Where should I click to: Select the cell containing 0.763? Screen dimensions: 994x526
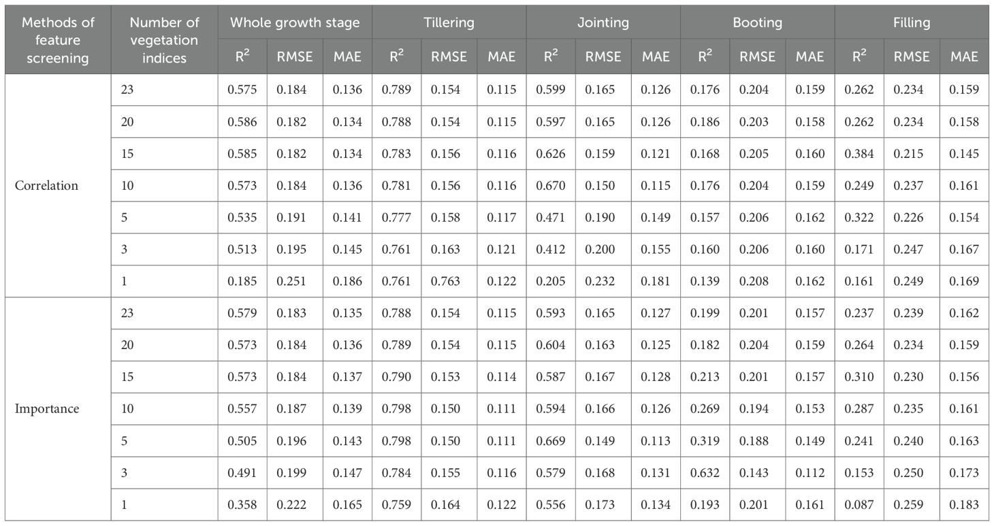coord(449,281)
